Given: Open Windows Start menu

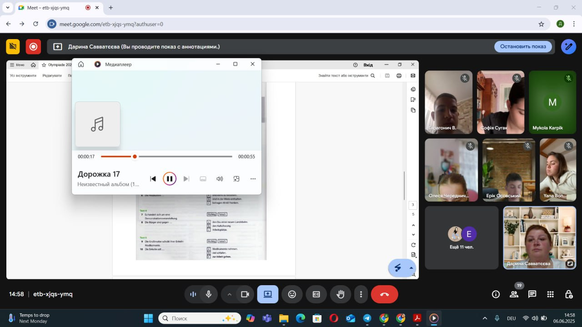Looking at the screenshot, I should pos(148,318).
